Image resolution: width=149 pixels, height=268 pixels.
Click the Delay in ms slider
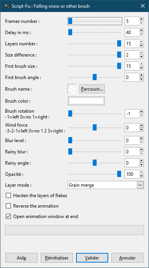coord(95,32)
